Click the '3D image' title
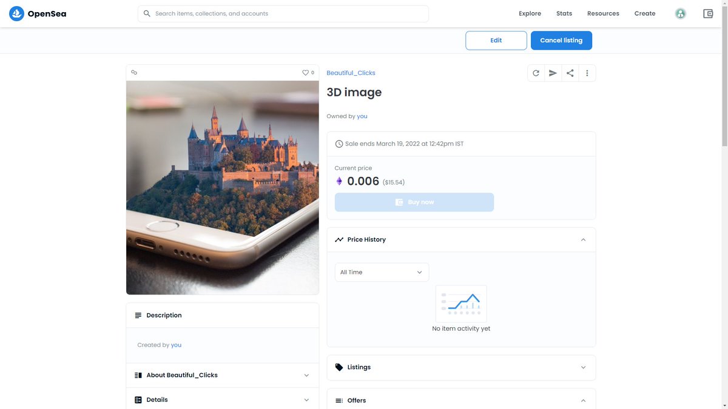Viewport: 728px width, 409px height. [354, 92]
